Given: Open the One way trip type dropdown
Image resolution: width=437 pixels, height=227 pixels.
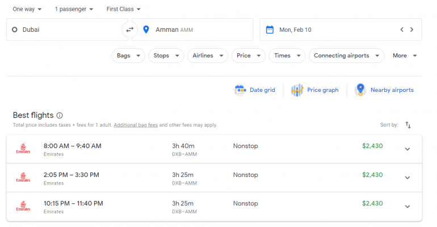Looking at the screenshot, I should coord(27,9).
